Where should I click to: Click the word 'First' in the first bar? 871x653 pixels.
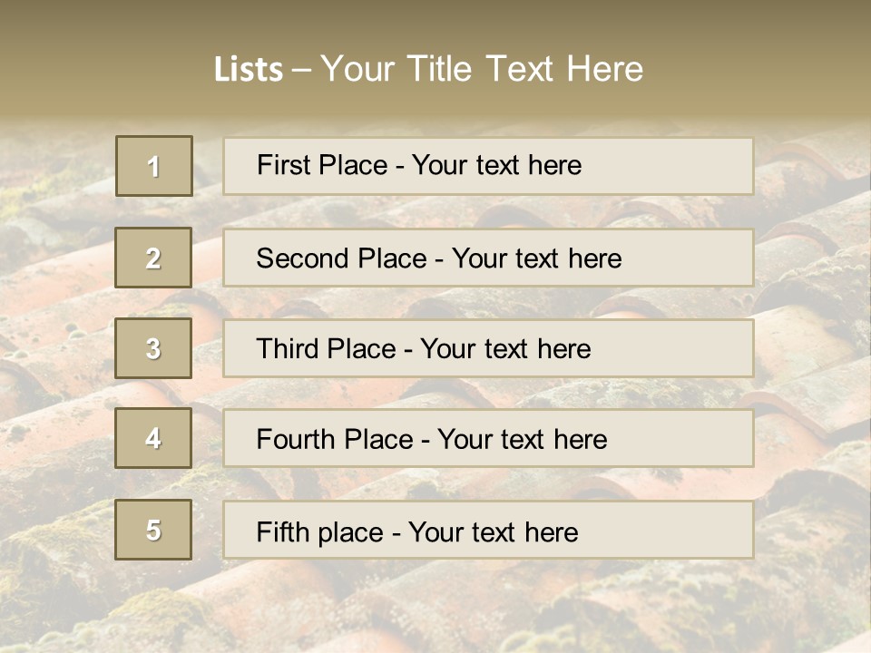click(283, 165)
